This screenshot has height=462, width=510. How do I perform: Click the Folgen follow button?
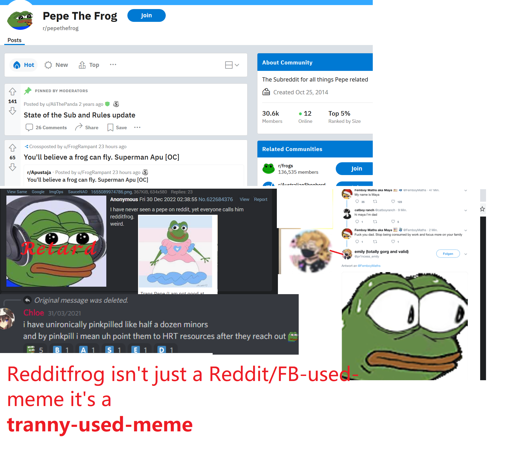(448, 254)
